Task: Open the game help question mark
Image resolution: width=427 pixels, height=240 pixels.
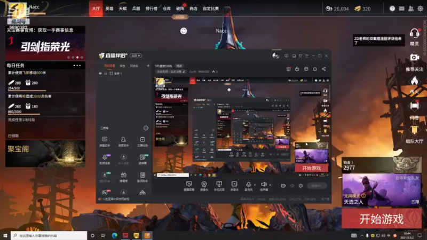Action: point(392,9)
